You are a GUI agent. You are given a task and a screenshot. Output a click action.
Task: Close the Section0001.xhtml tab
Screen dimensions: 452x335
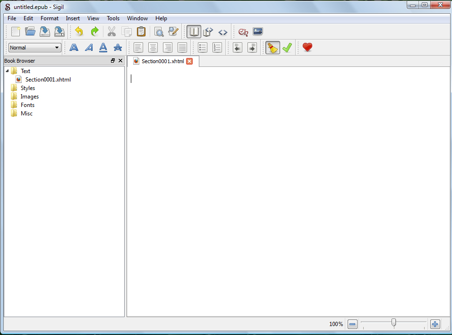pyautogui.click(x=189, y=61)
